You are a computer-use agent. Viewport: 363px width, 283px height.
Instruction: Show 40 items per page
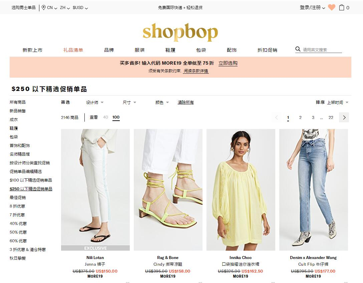pos(105,117)
